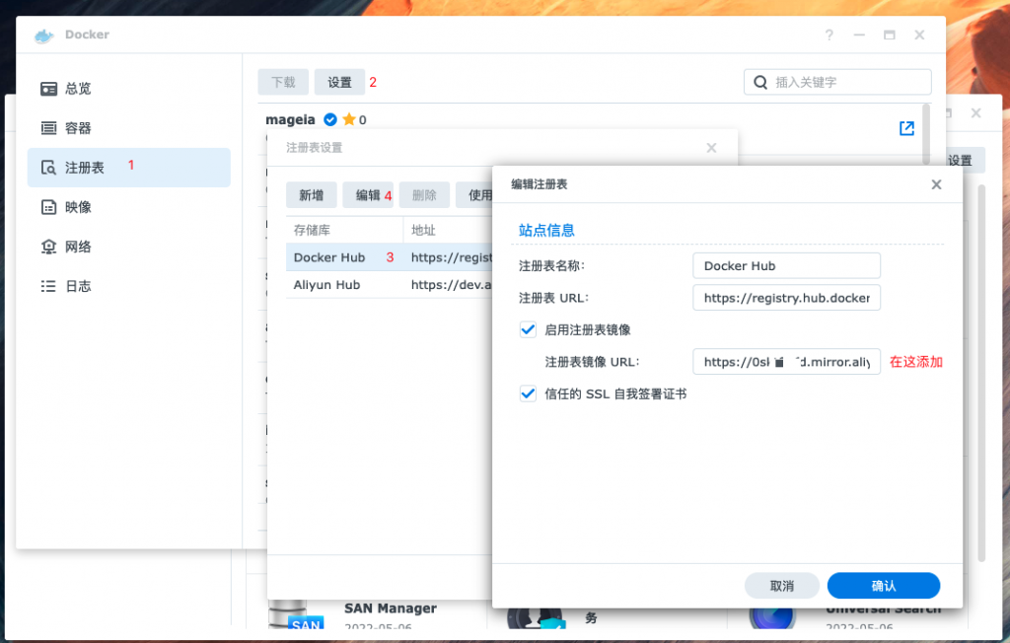Image resolution: width=1010 pixels, height=643 pixels.
Task: Select the Docker Hub registry row
Action: [389, 257]
